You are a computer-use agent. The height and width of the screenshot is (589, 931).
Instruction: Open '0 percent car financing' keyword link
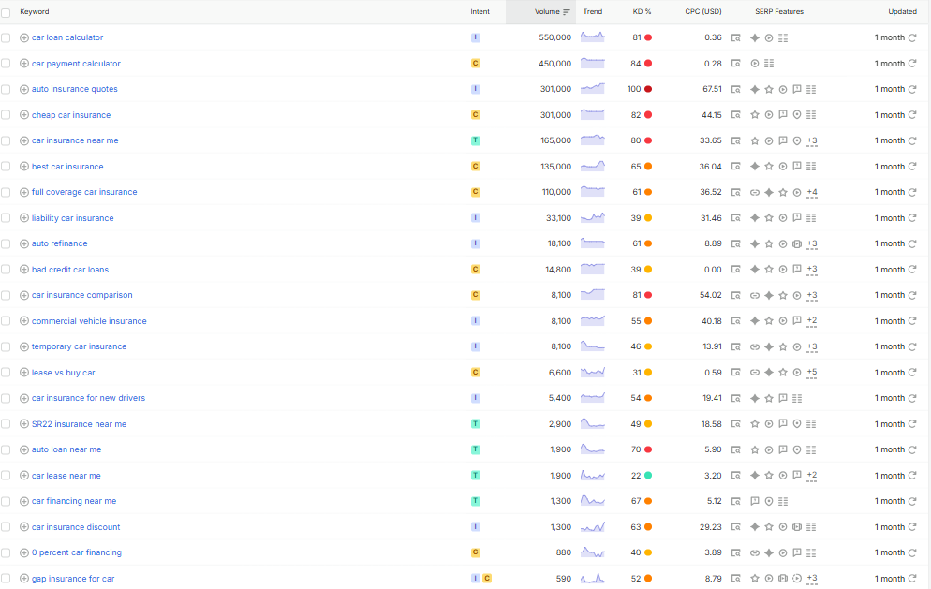(x=77, y=552)
